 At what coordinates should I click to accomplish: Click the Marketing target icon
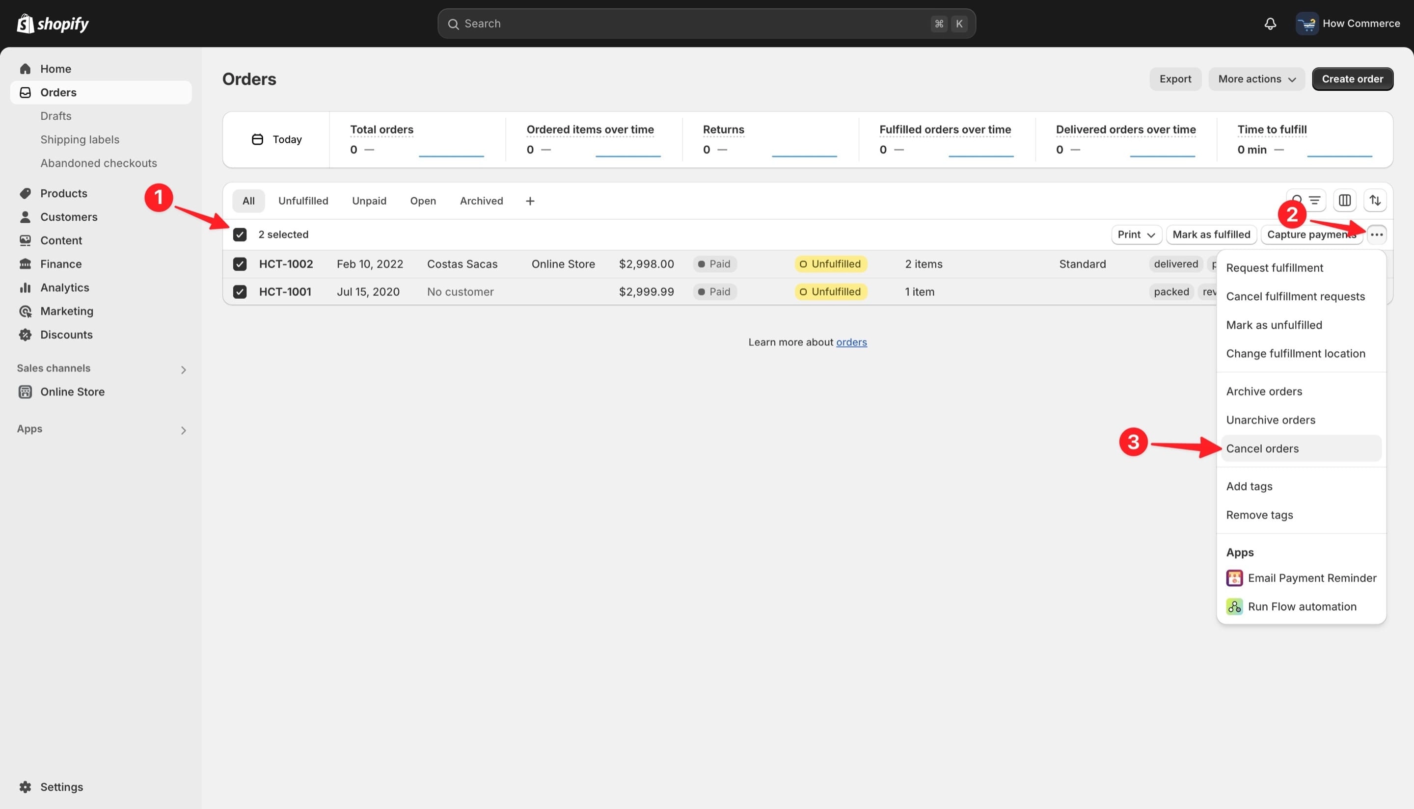pyautogui.click(x=25, y=311)
